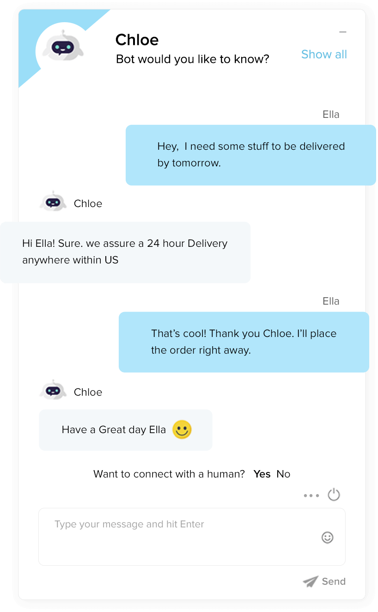
Task: Focus the Type your message input field
Action: tap(192, 537)
